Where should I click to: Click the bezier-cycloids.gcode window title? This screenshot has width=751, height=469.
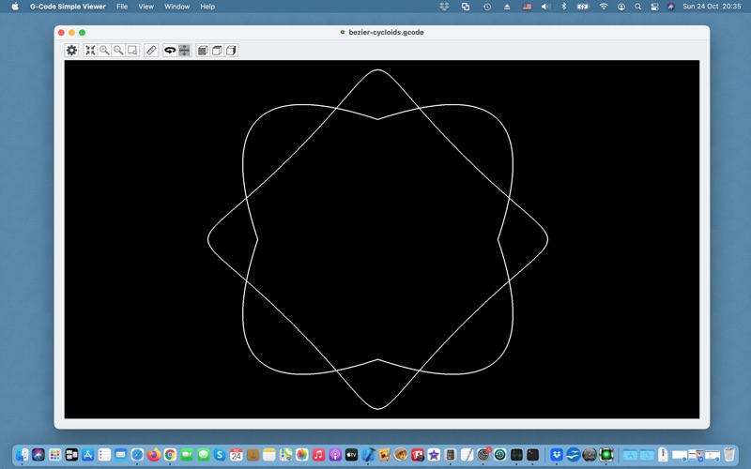385,32
